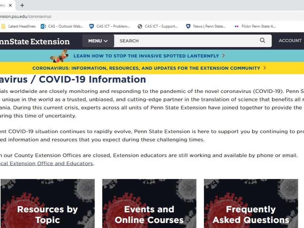Click the spotted lanternfly insect image
Image resolution: width=304 pixels, height=228 pixels.
59,56
